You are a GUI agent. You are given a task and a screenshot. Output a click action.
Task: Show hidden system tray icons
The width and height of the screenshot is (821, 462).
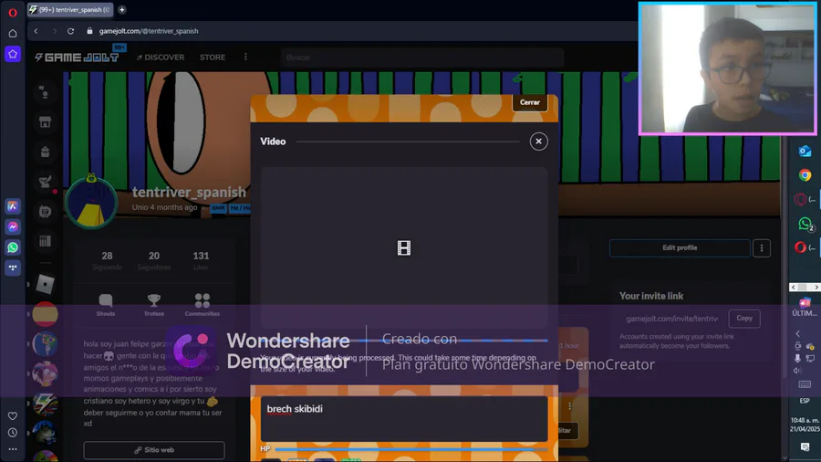pyautogui.click(x=797, y=333)
